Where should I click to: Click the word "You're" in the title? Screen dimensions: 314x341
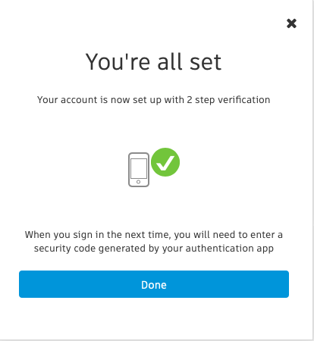click(x=118, y=61)
